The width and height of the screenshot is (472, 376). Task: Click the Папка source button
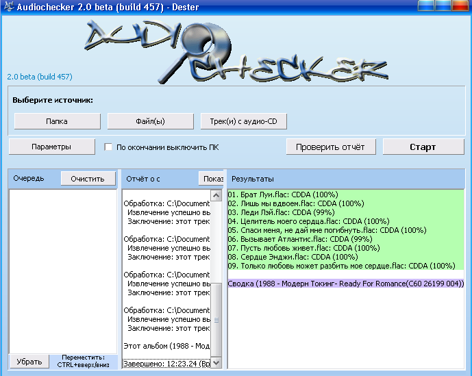coord(56,121)
